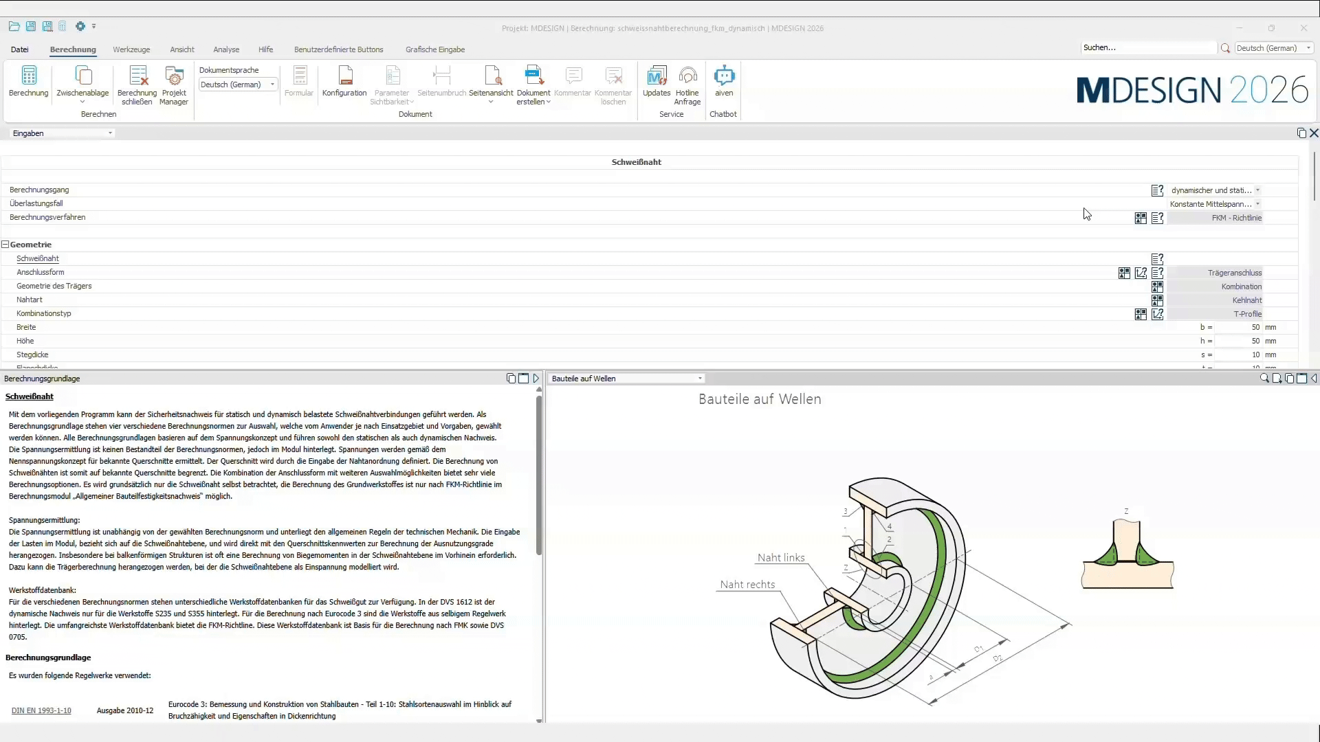Click the Schweißnaht link under Geometrie
Viewport: 1320px width, 742px height.
[38, 259]
